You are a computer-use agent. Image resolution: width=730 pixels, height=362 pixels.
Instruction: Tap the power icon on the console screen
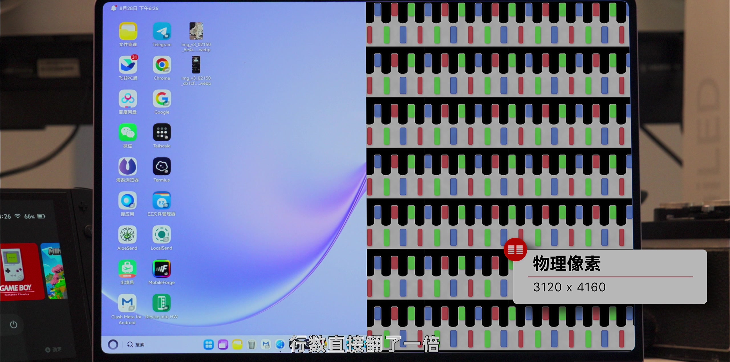(x=13, y=324)
